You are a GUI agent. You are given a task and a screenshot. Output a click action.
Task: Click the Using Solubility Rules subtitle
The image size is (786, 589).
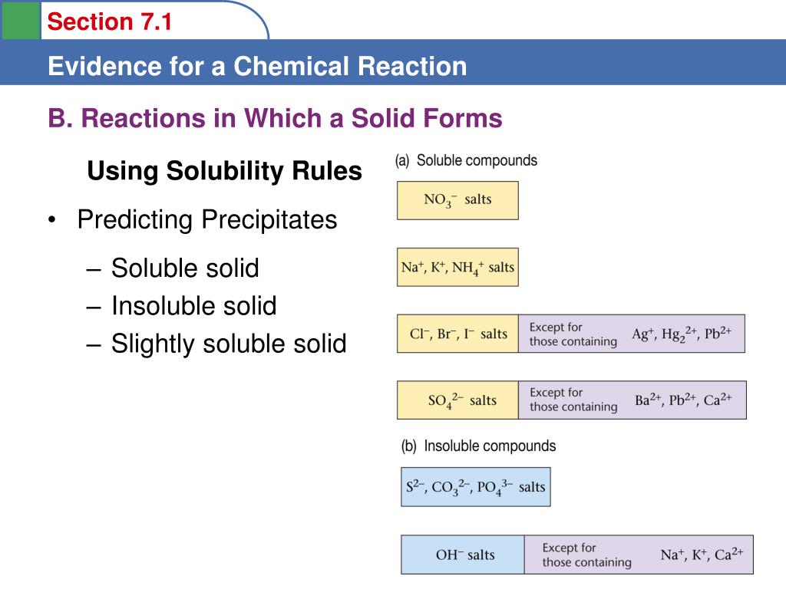pos(224,171)
